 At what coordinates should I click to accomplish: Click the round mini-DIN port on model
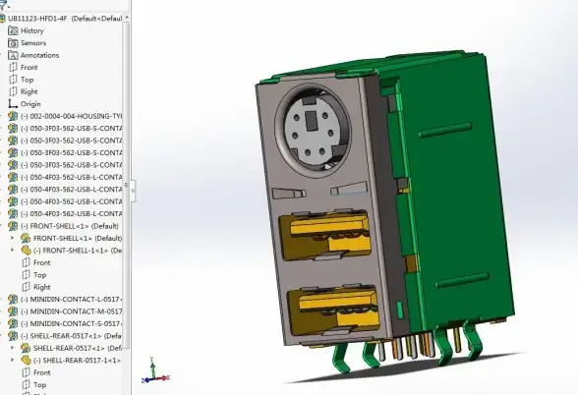coord(313,132)
